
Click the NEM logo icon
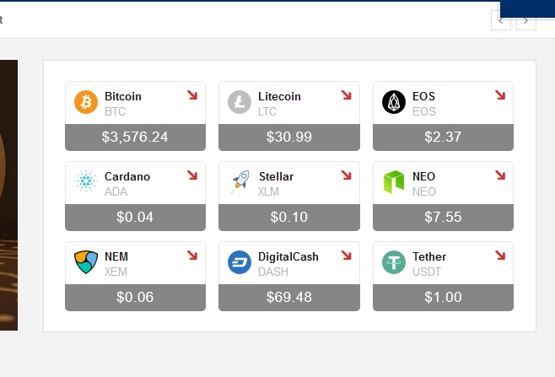pos(86,262)
